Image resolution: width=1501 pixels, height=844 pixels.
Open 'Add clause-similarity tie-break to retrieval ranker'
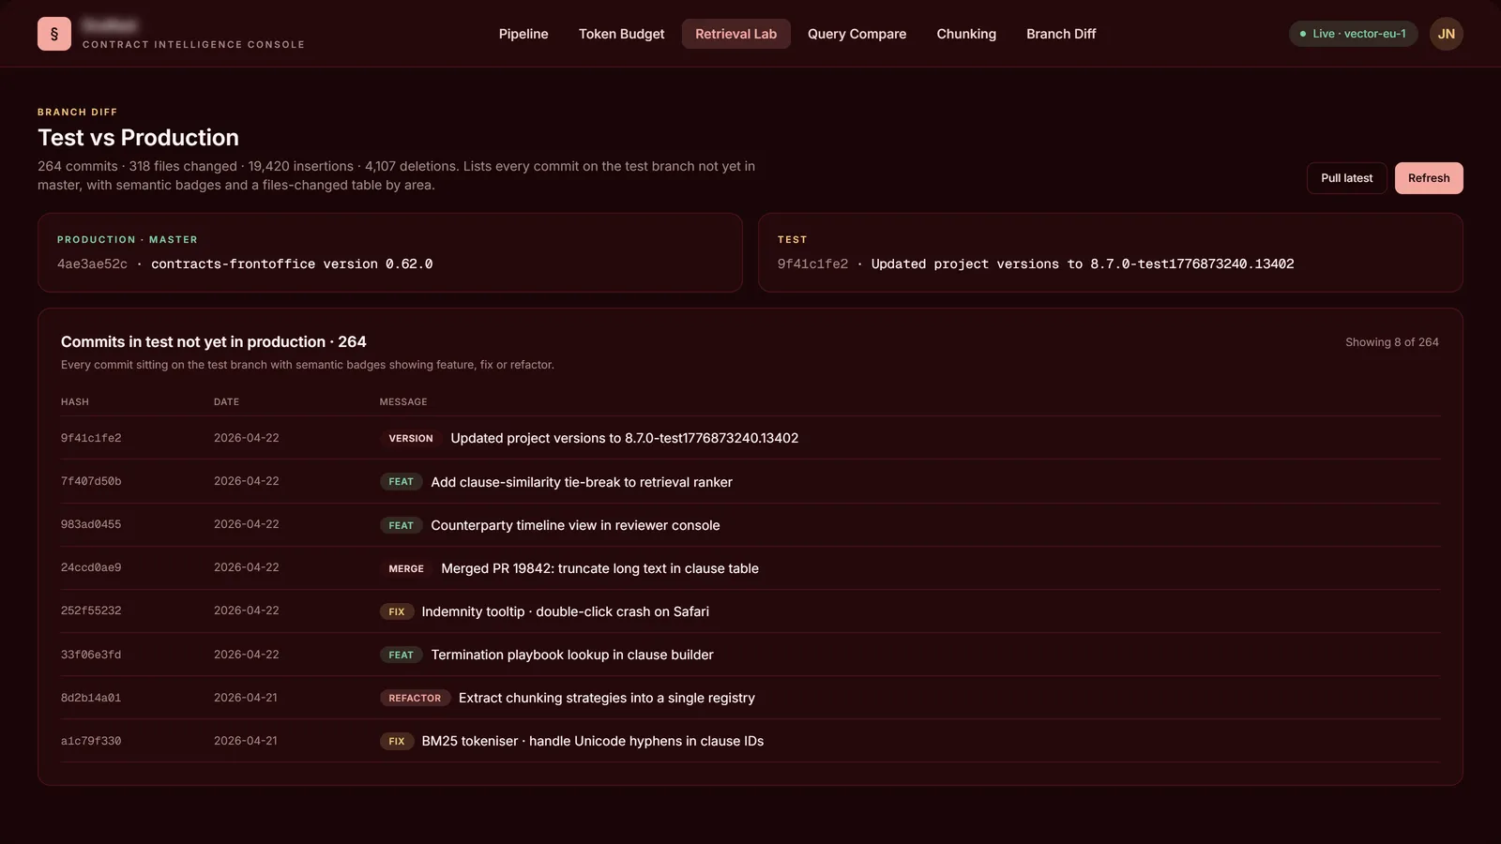point(582,482)
